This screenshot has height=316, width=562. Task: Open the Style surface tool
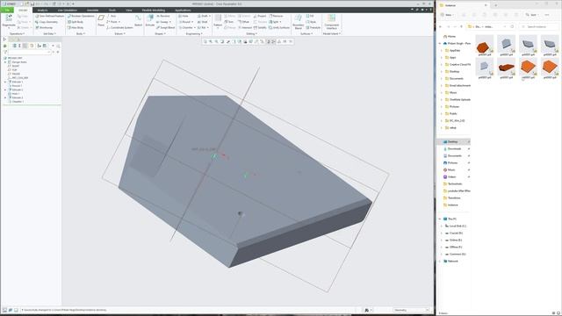[311, 22]
